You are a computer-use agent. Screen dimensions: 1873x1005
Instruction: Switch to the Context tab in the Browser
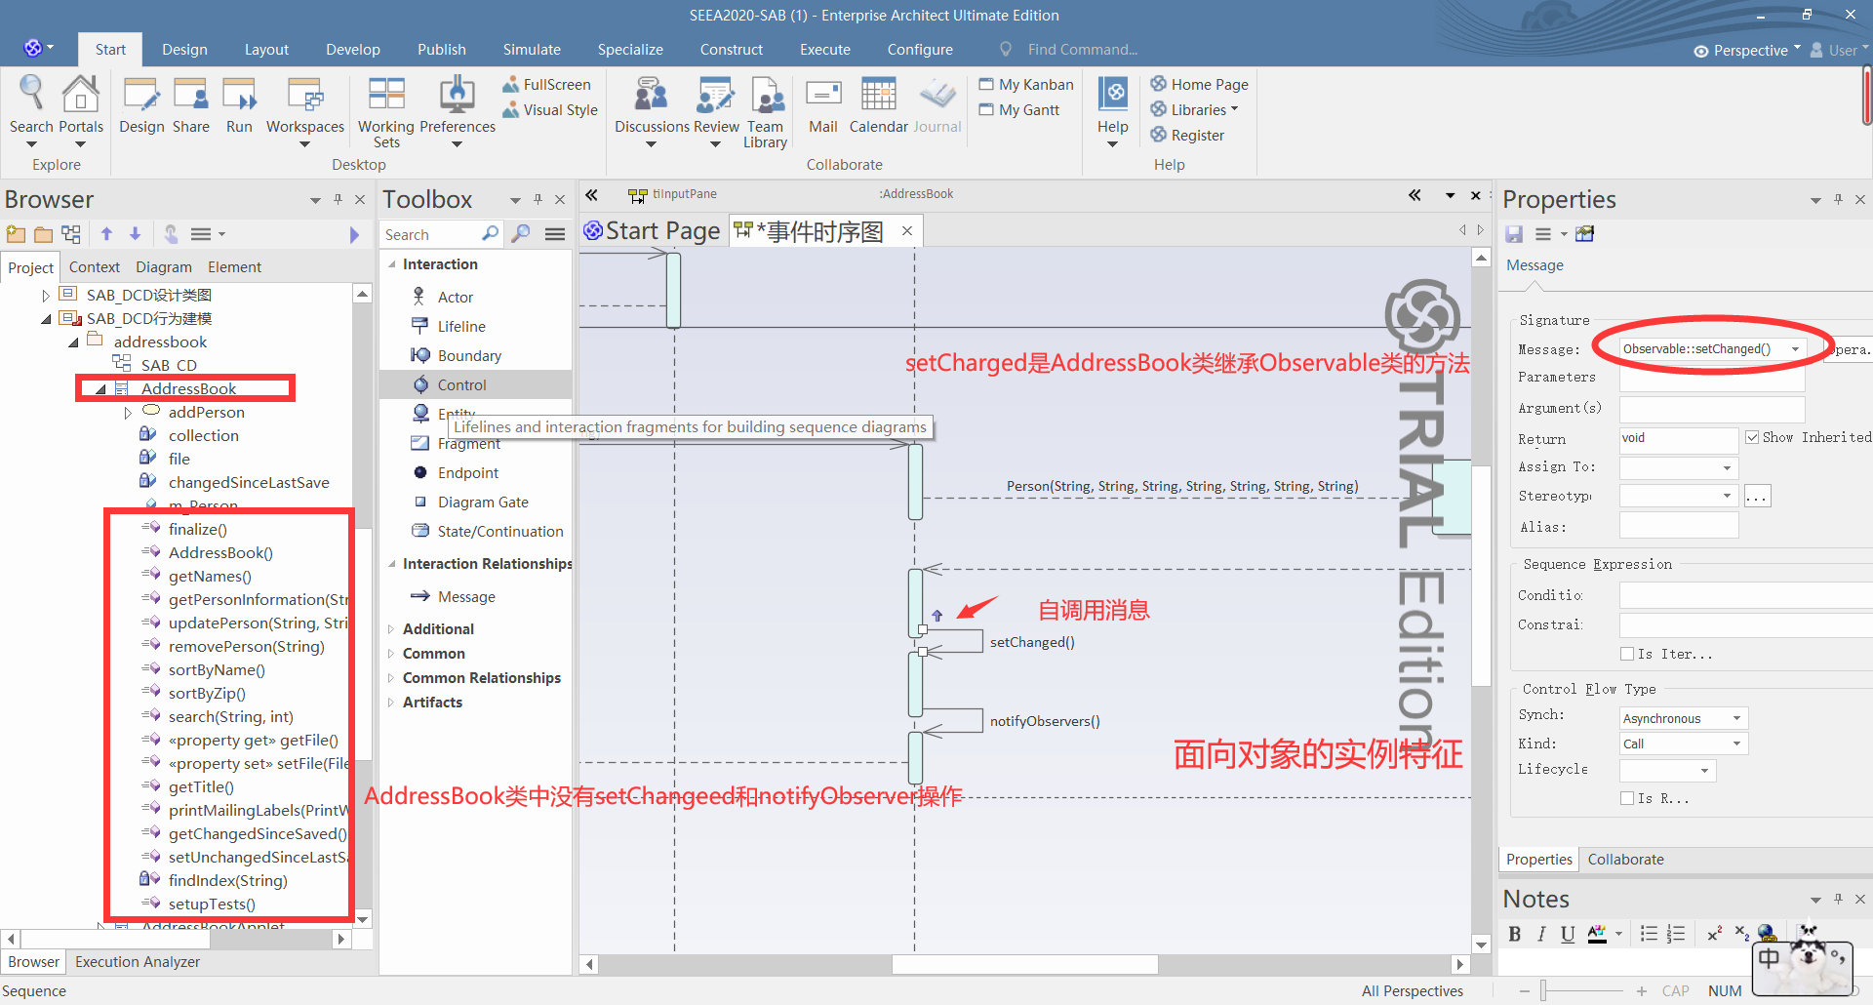[x=95, y=266]
